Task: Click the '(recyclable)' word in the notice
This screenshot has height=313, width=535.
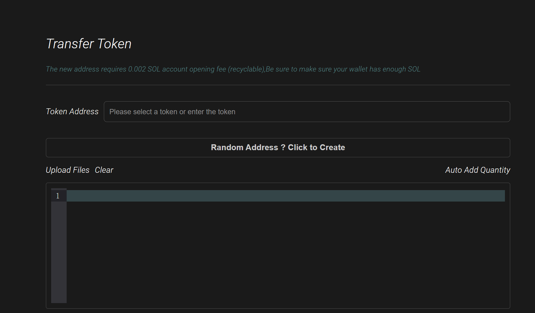Action: click(246, 69)
